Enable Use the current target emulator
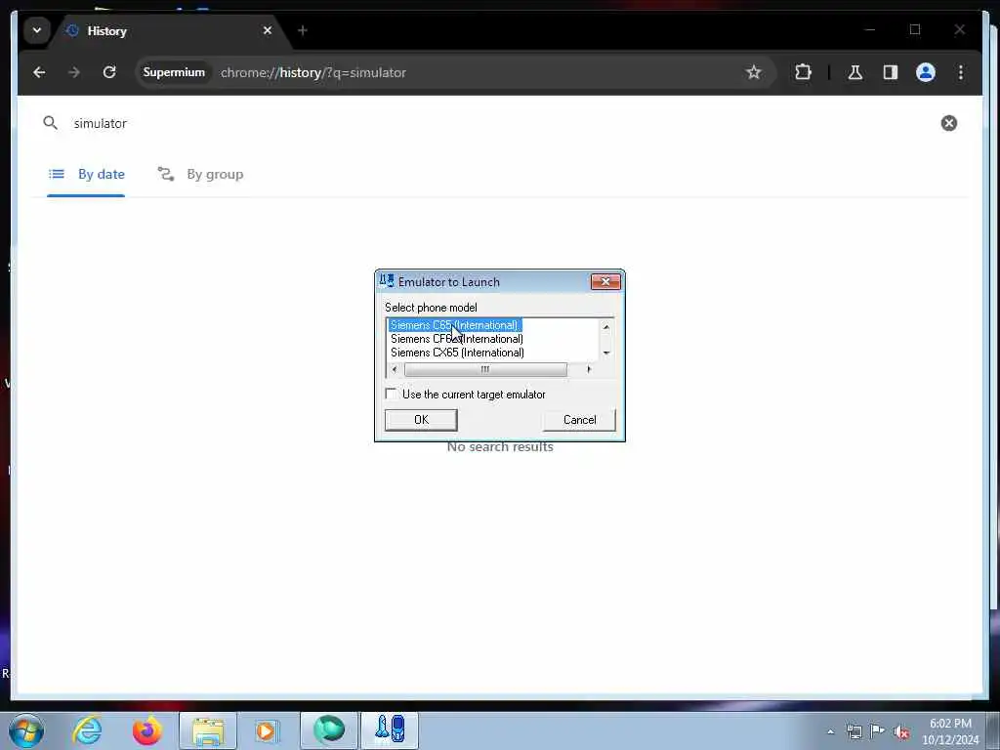This screenshot has height=750, width=1000. point(391,395)
